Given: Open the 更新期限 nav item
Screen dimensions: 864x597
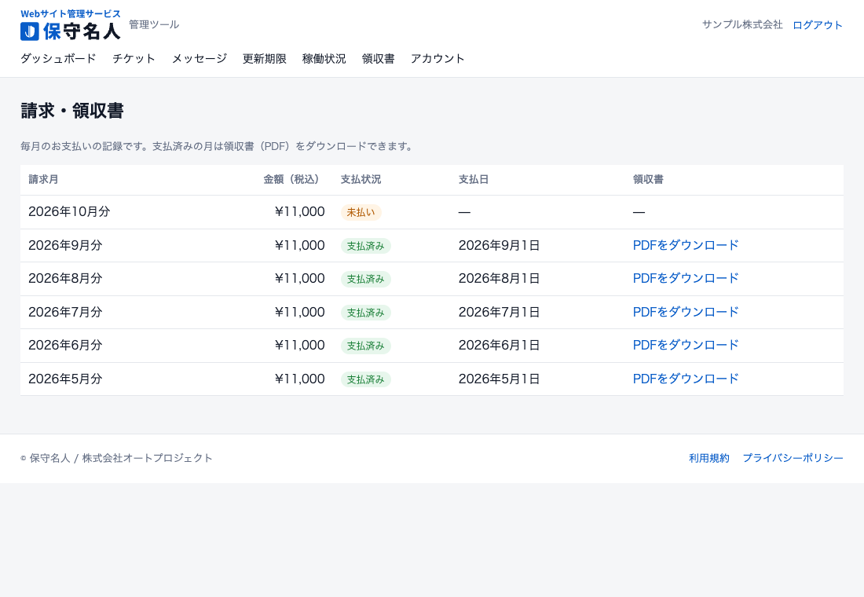Looking at the screenshot, I should [x=265, y=58].
